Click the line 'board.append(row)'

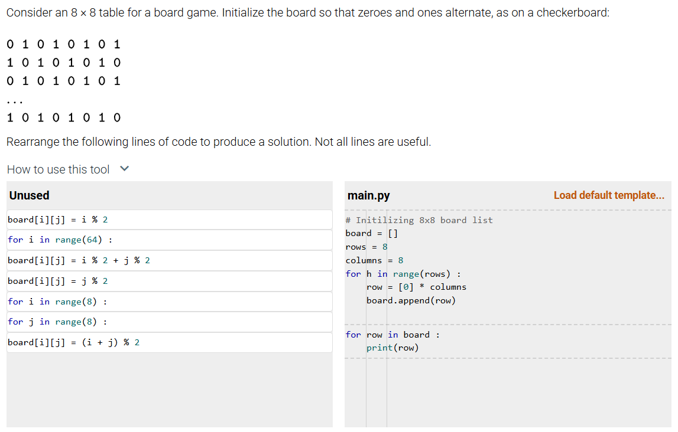411,301
